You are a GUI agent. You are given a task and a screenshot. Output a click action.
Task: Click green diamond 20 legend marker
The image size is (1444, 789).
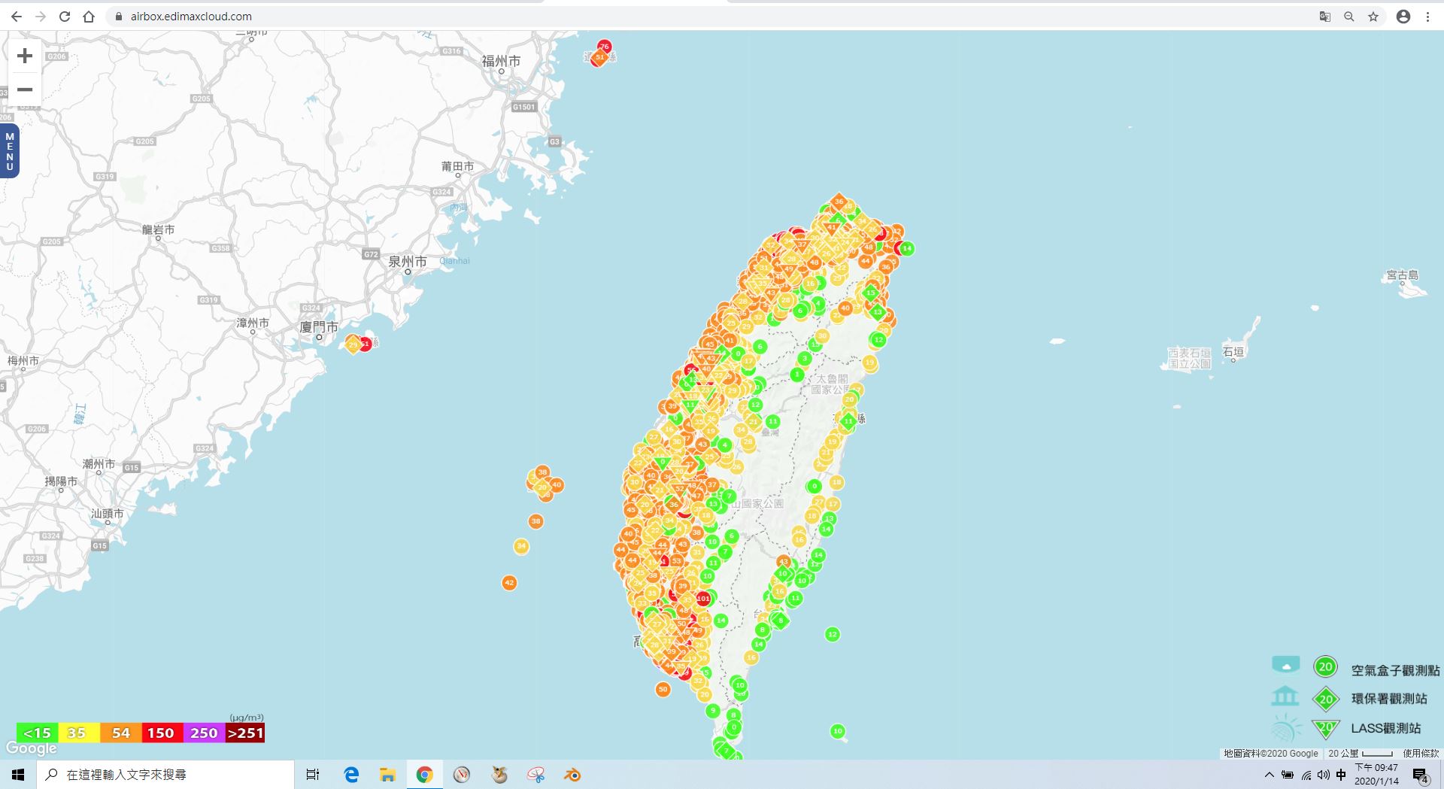pyautogui.click(x=1326, y=699)
